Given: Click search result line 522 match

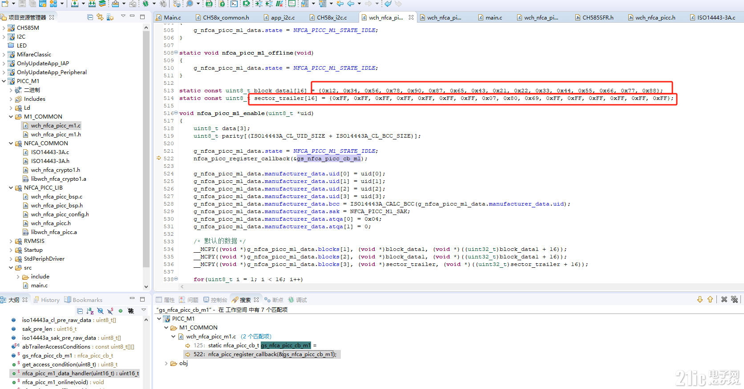Looking at the screenshot, I should [x=262, y=354].
